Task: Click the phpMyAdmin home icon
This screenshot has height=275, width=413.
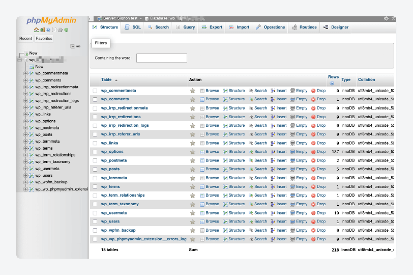Action: [36, 30]
